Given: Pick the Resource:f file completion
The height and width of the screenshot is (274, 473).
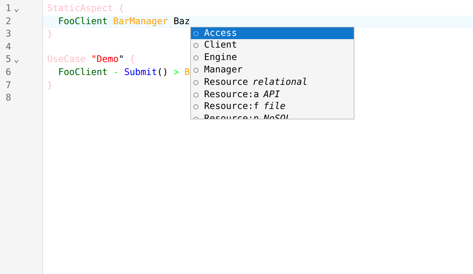Looking at the screenshot, I should [x=272, y=106].
